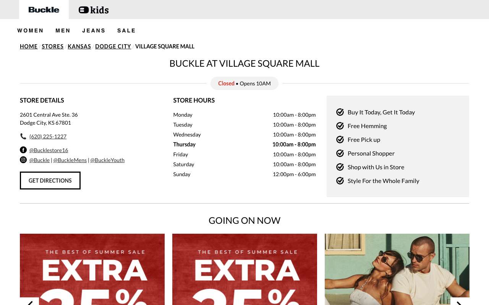Open the SALE menu
This screenshot has height=305, width=489.
tap(126, 30)
